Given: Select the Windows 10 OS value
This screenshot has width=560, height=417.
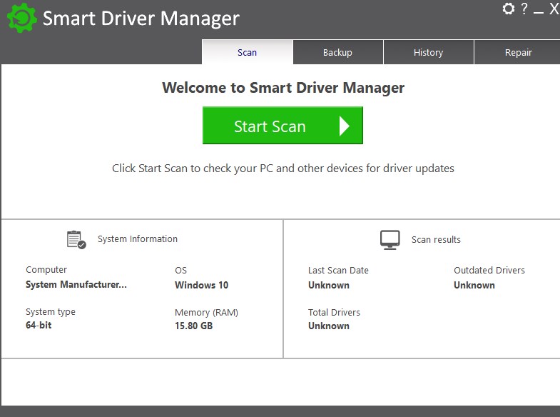Looking at the screenshot, I should 201,285.
